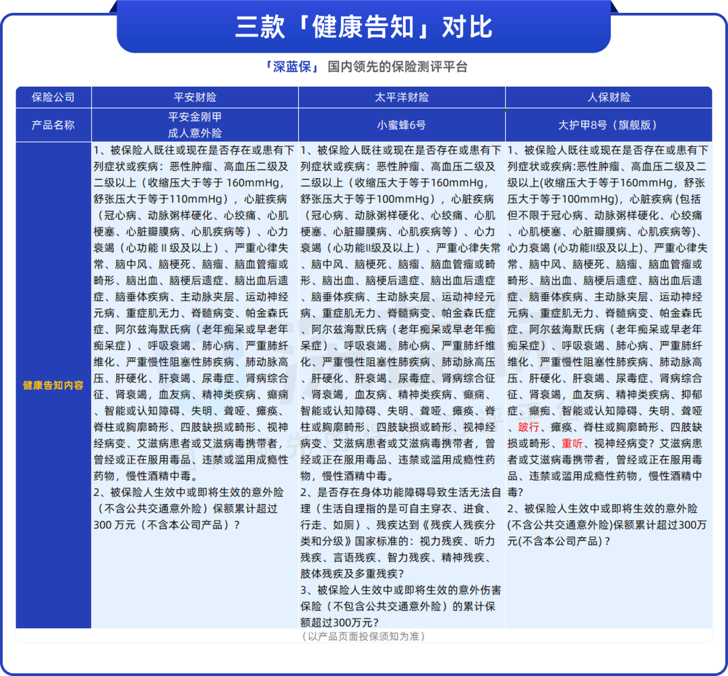Select the 人保财险 header cell
728x676 pixels.
click(x=609, y=97)
